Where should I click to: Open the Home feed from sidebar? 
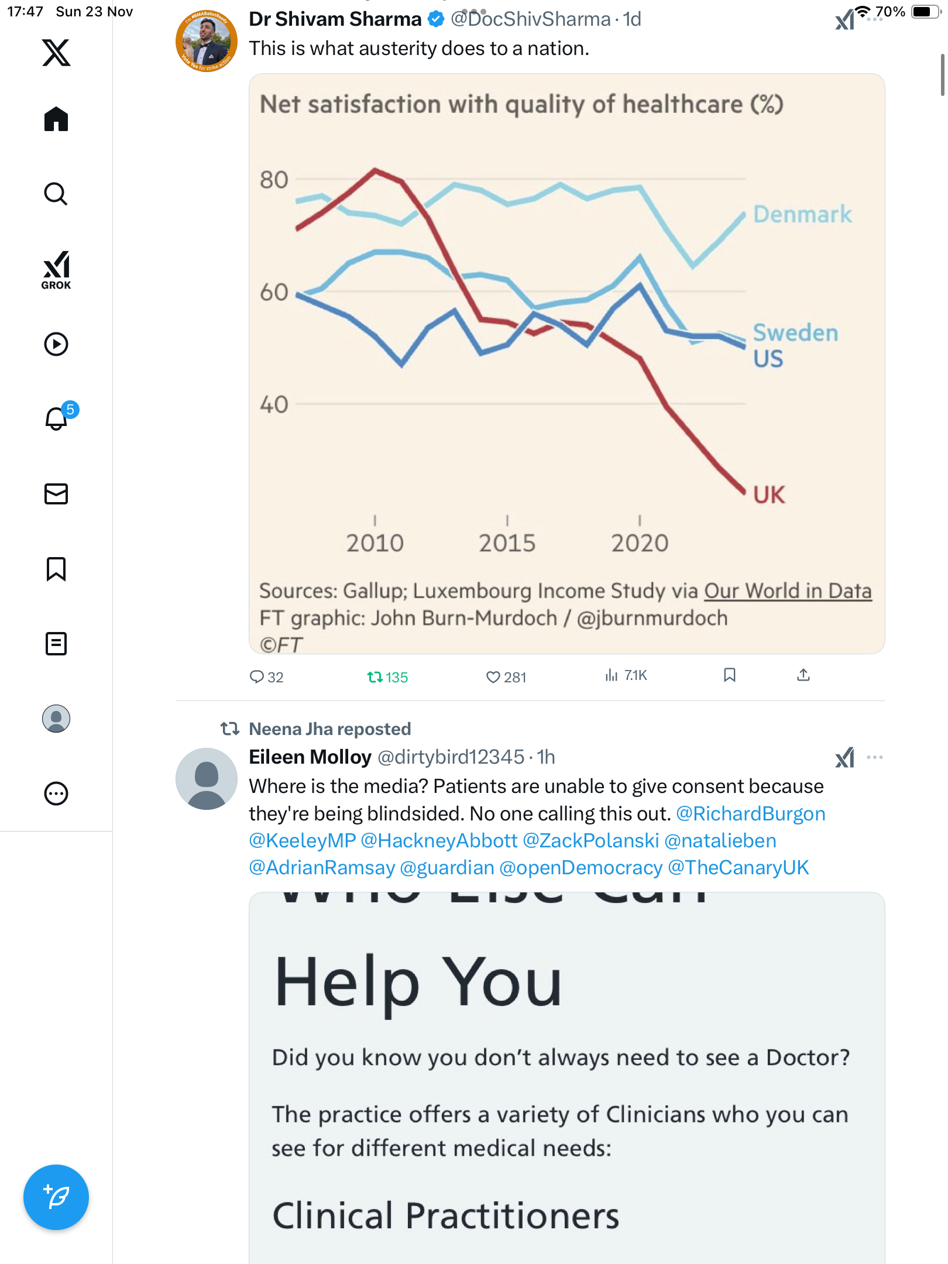[x=56, y=119]
